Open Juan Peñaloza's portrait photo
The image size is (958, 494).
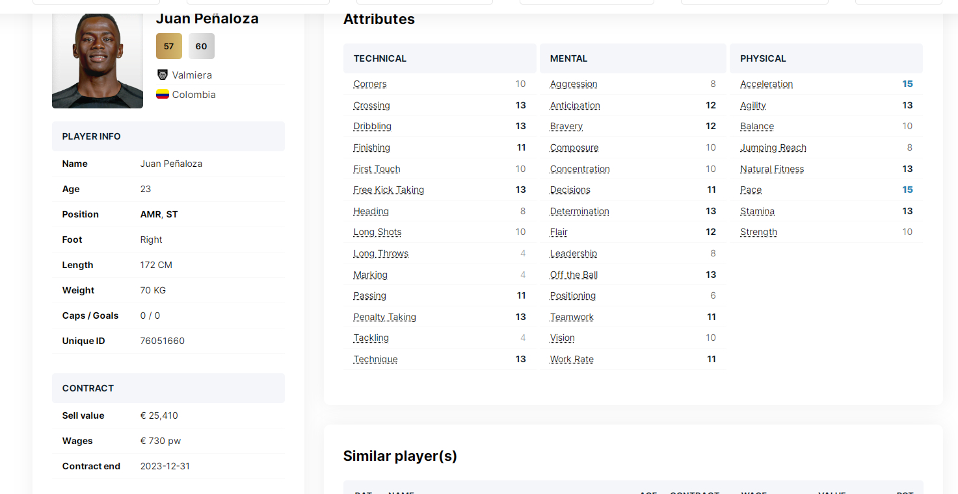click(98, 61)
